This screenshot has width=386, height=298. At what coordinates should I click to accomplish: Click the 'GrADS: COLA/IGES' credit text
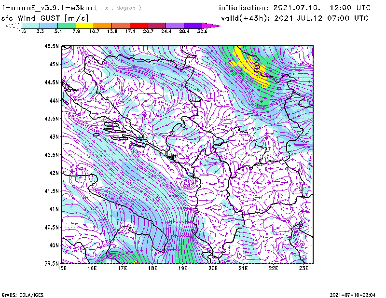[x=23, y=295]
